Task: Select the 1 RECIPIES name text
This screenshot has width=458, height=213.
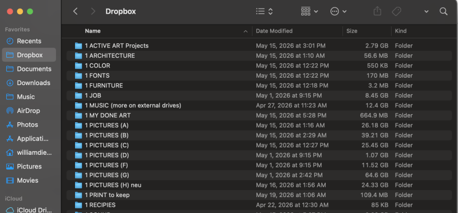Action: click(x=100, y=205)
